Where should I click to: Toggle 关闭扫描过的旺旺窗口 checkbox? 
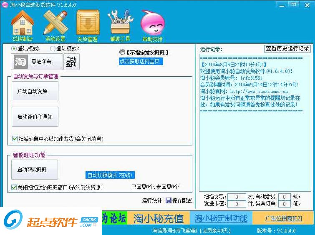(x=14, y=187)
